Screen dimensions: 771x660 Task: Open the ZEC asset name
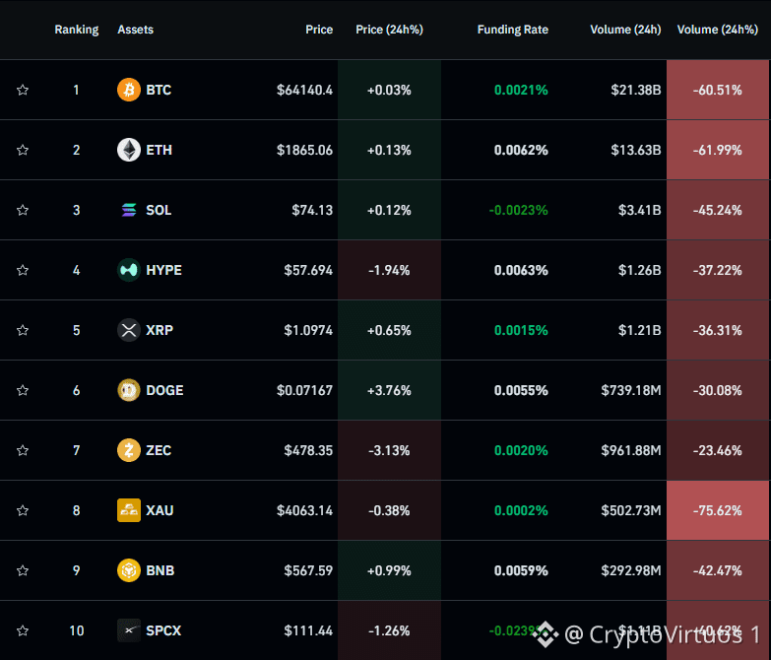click(x=159, y=450)
